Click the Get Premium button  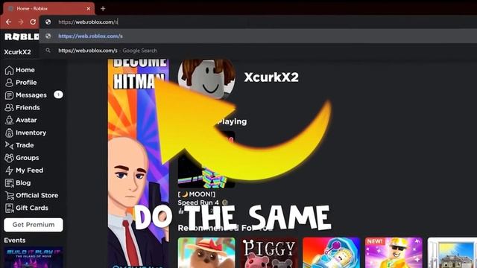34,225
